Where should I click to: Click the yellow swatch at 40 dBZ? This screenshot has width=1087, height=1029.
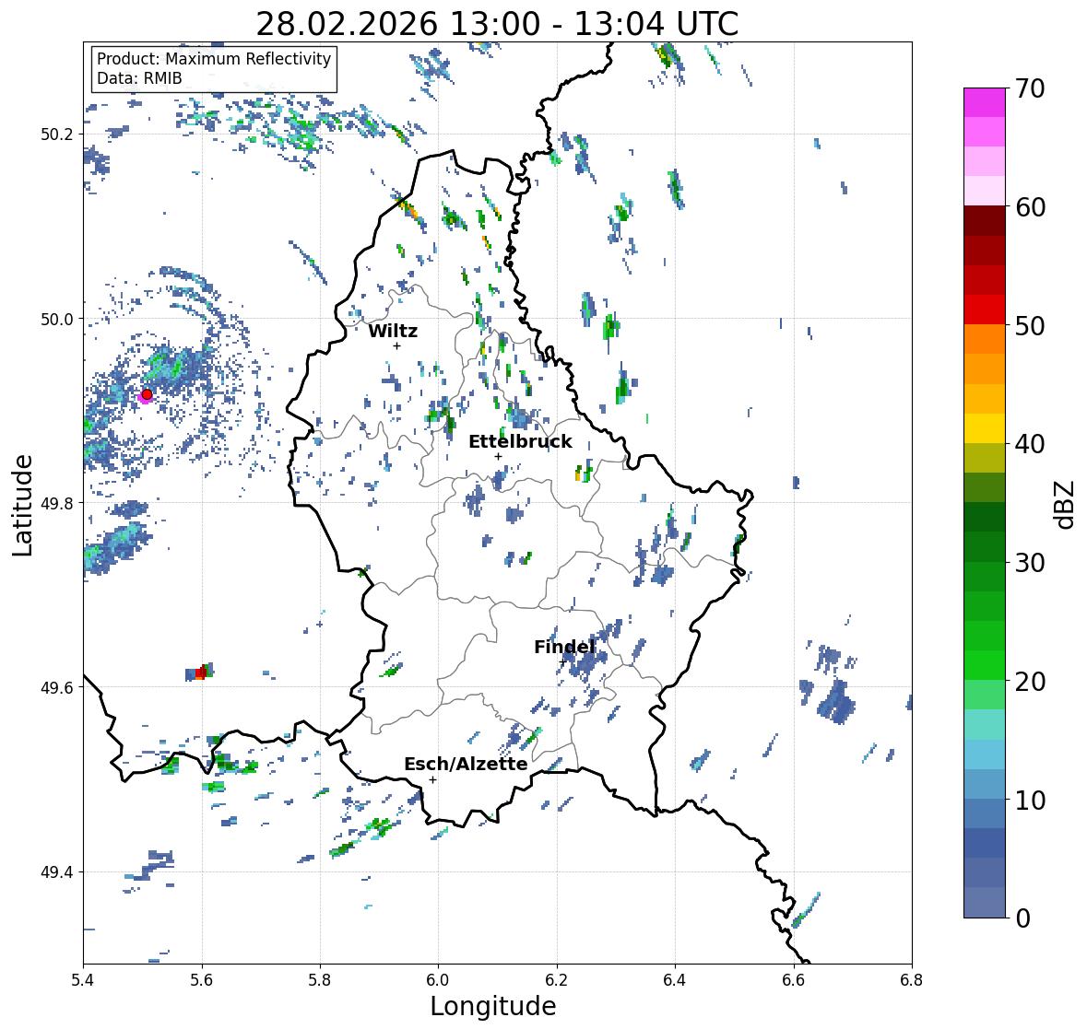point(985,428)
